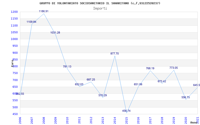This screenshot has height=125, width=200.
Task: Click the Importi subtitle
Action: coord(100,8)
